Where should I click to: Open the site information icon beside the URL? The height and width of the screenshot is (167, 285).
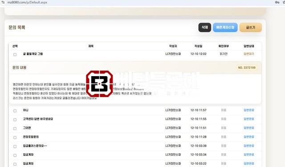pyautogui.click(x=3, y=2)
